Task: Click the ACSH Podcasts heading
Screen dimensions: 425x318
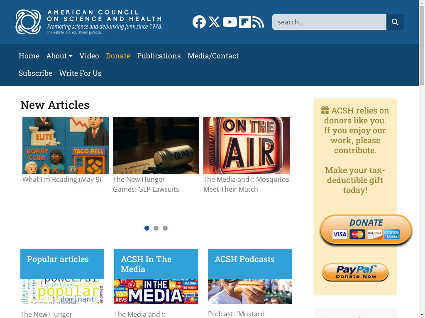Action: [244, 259]
